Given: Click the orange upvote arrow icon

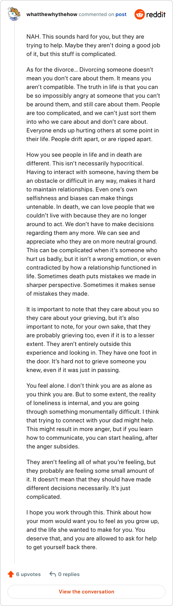Looking at the screenshot, I should [11, 574].
